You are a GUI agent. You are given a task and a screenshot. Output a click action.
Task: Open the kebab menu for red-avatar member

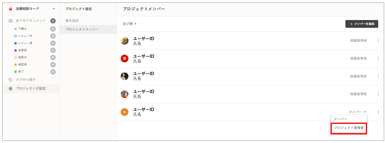pyautogui.click(x=378, y=58)
